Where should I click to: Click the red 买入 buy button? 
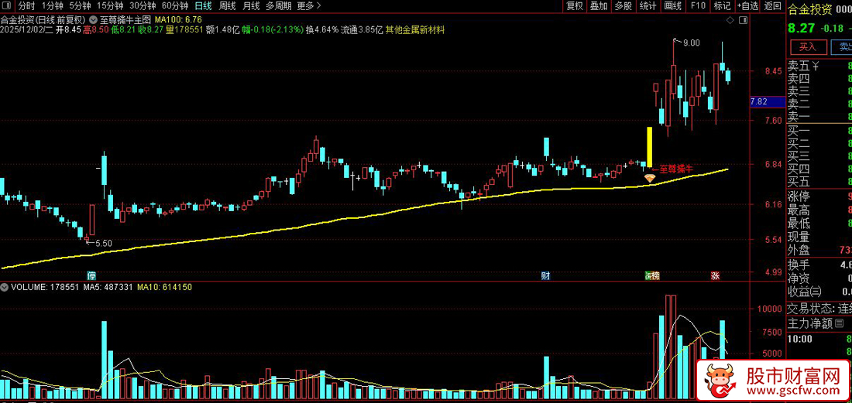point(807,47)
